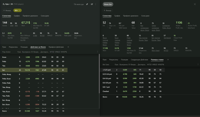Screen dimensions: 200x117
Task: Add a new tab next to Размеры ставки
Action: pos(168,60)
